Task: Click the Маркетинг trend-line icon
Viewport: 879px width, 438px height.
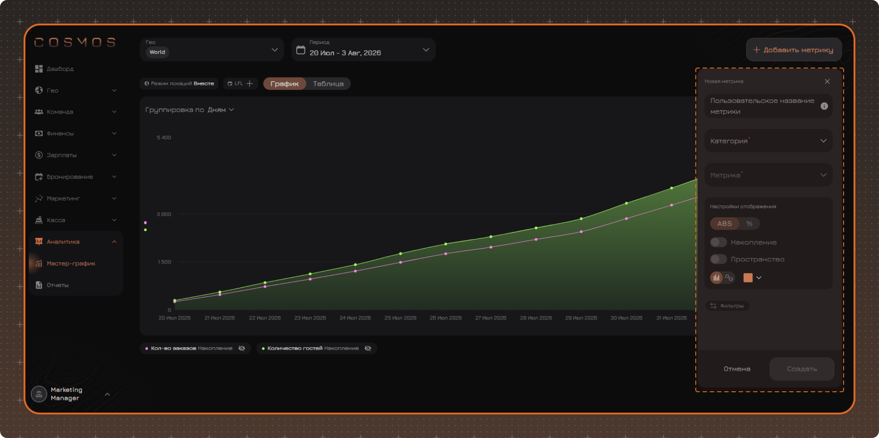Action: [39, 199]
